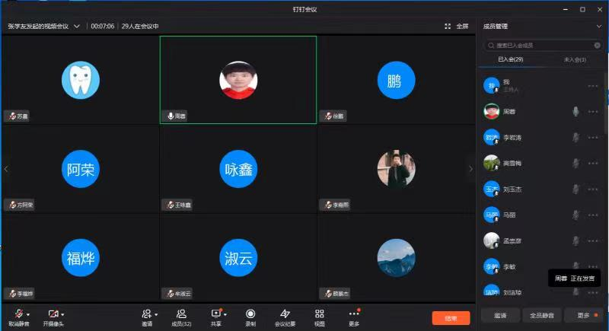Viewport: 609px width, 331px height.
Task: Select the tooth avatar video tile
Action: click(81, 80)
